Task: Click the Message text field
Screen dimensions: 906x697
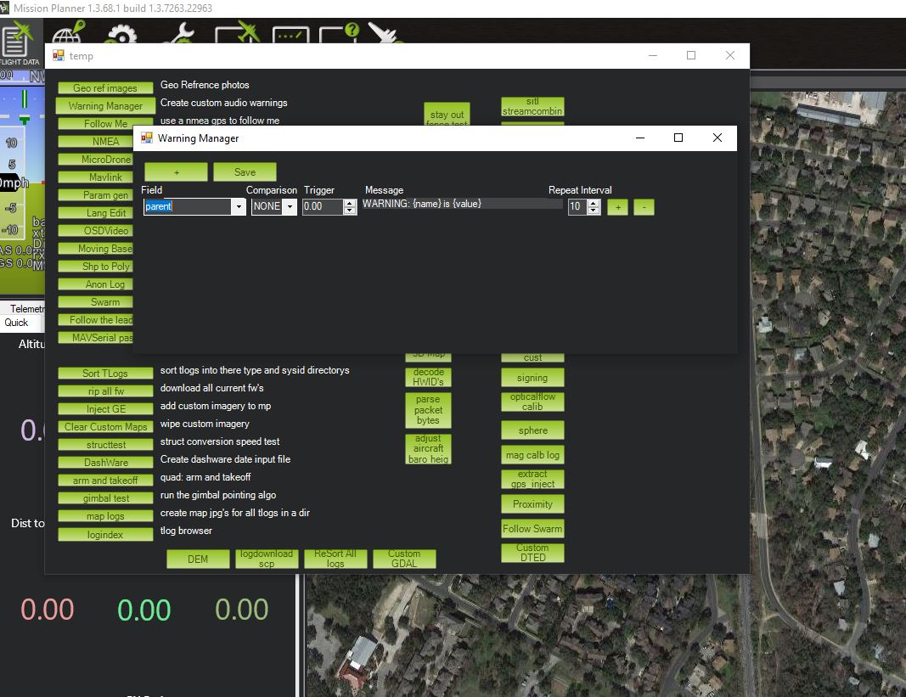Action: (x=462, y=204)
